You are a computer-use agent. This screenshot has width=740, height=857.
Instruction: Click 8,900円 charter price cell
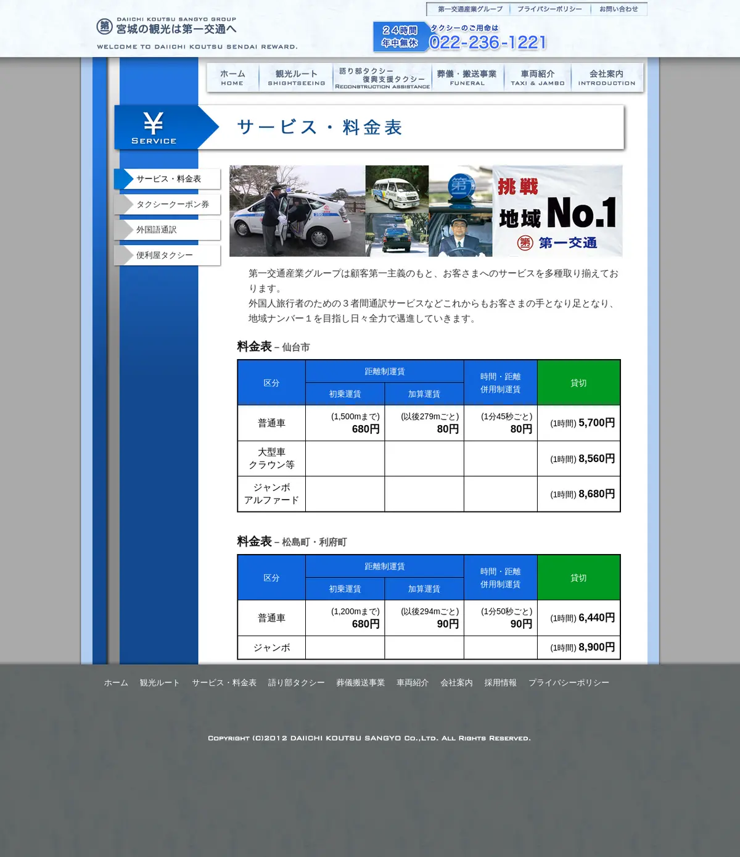(x=578, y=647)
